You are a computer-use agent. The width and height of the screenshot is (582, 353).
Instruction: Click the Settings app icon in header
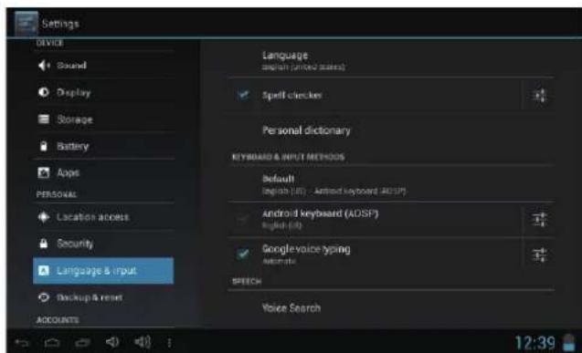pyautogui.click(x=26, y=24)
